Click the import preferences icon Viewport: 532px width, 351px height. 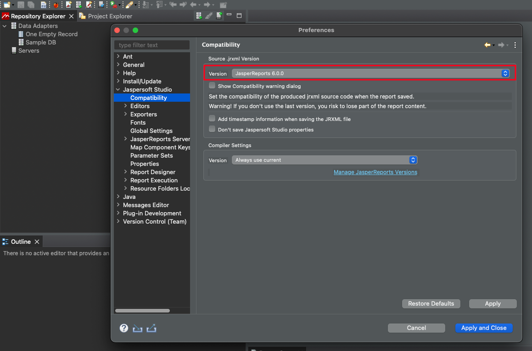pyautogui.click(x=137, y=328)
